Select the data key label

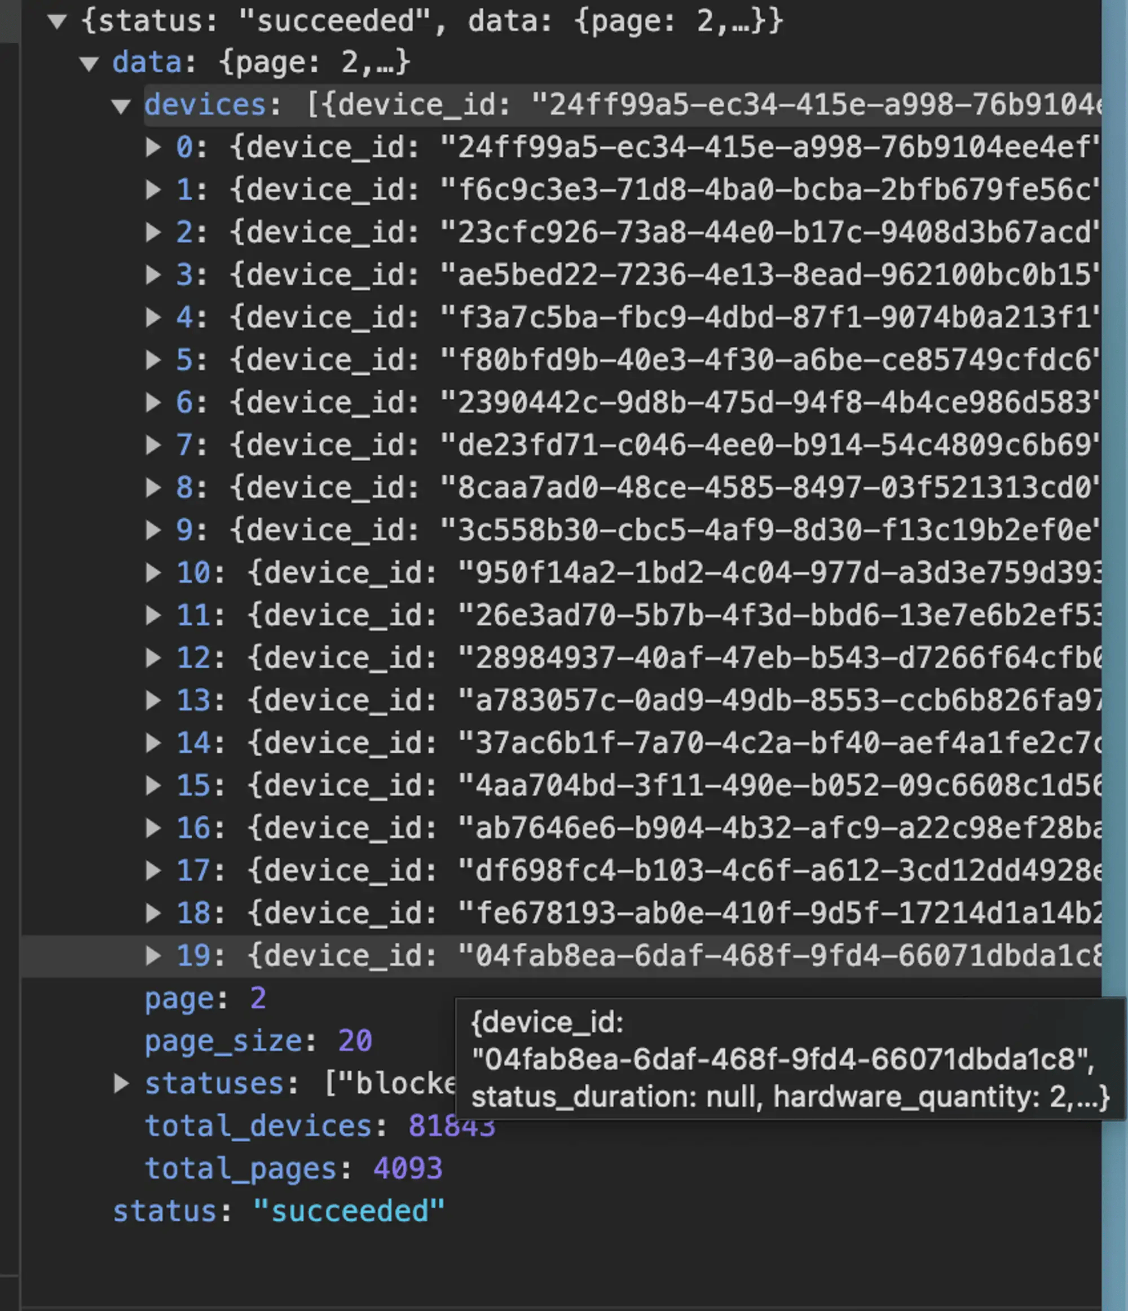148,63
